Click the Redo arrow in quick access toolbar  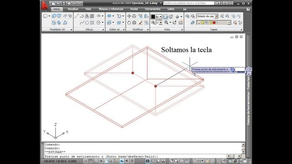79,3
